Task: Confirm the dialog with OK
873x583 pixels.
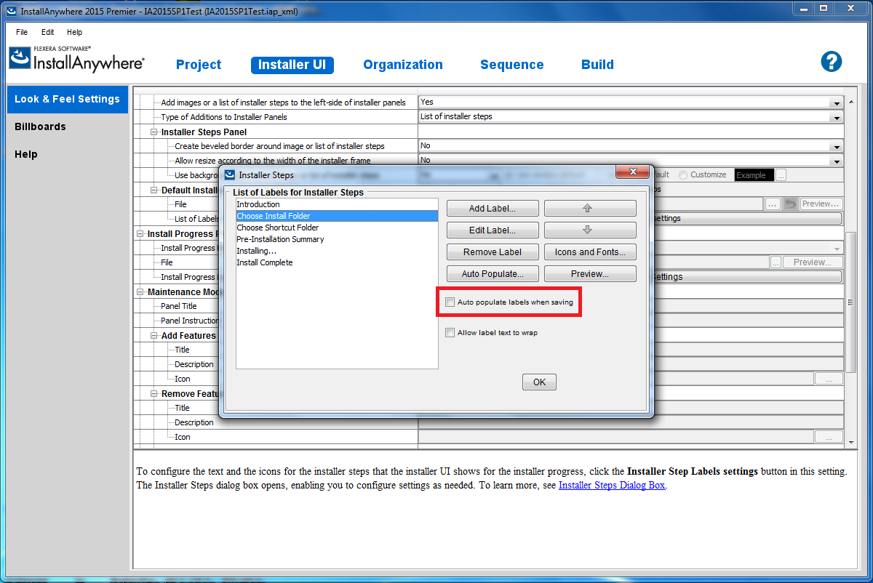Action: 539,382
